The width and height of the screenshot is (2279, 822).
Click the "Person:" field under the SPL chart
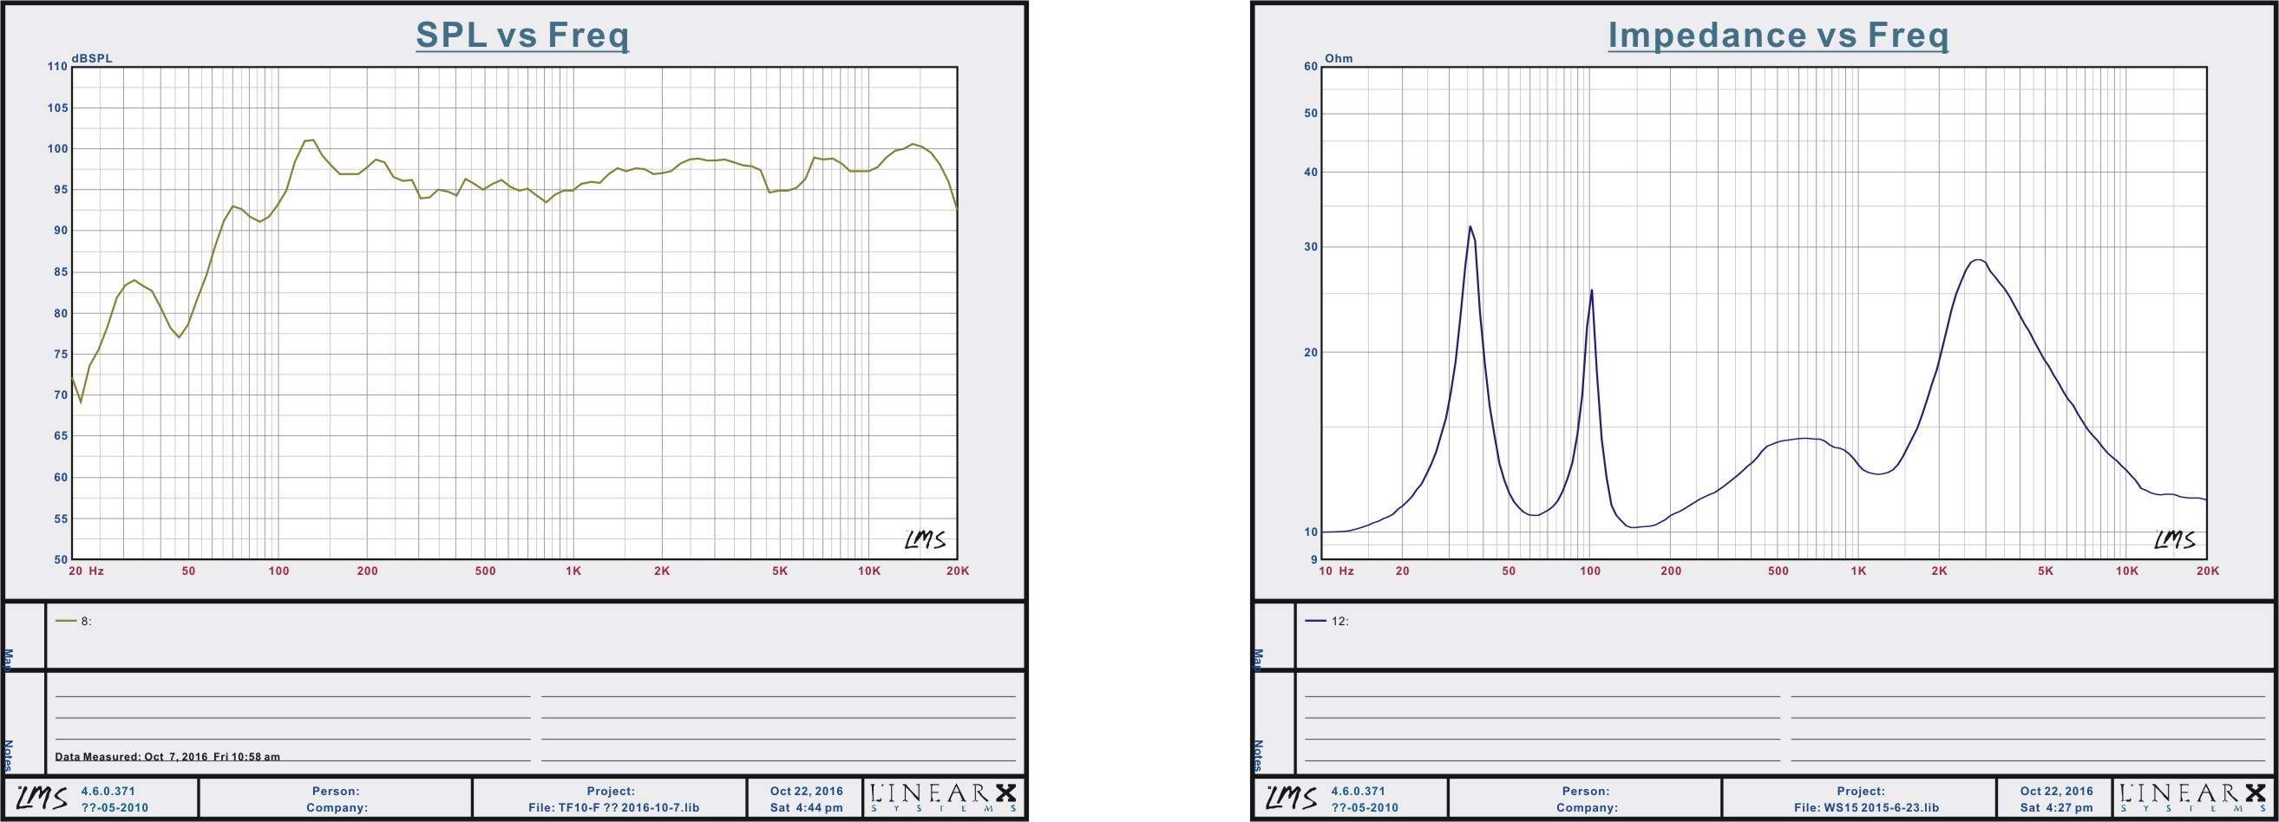point(336,791)
